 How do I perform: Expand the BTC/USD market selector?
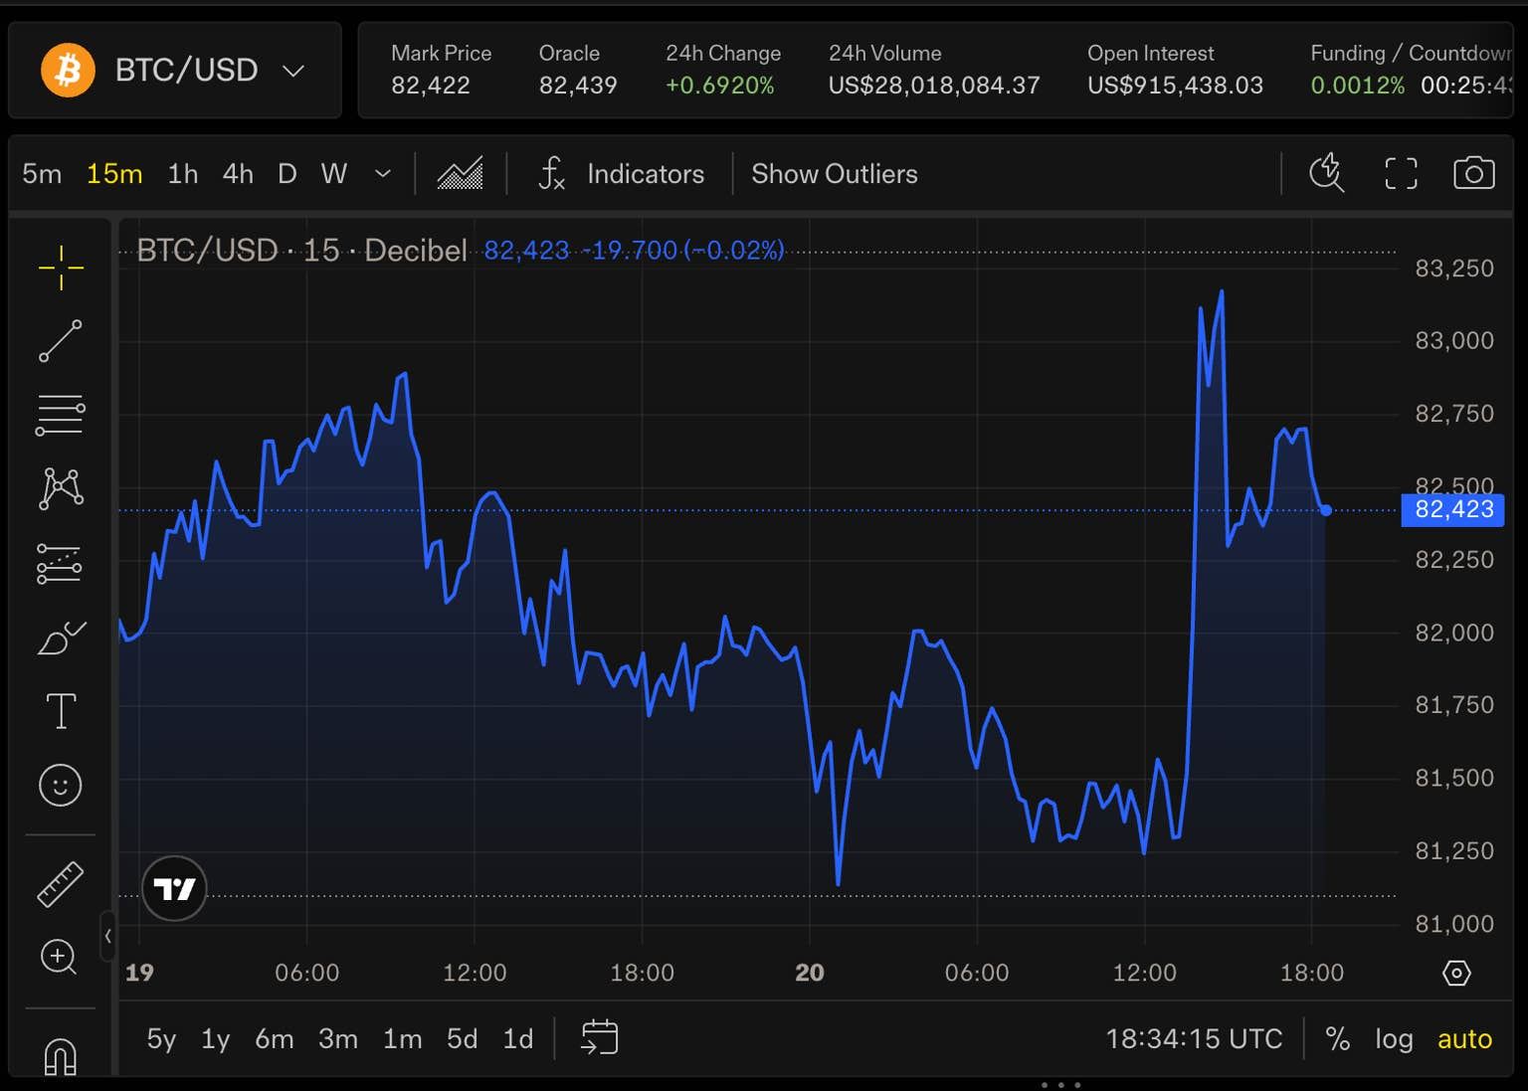175,70
